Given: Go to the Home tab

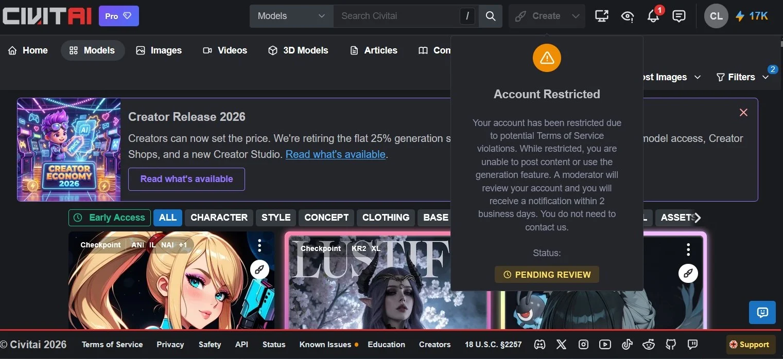Looking at the screenshot, I should (28, 50).
